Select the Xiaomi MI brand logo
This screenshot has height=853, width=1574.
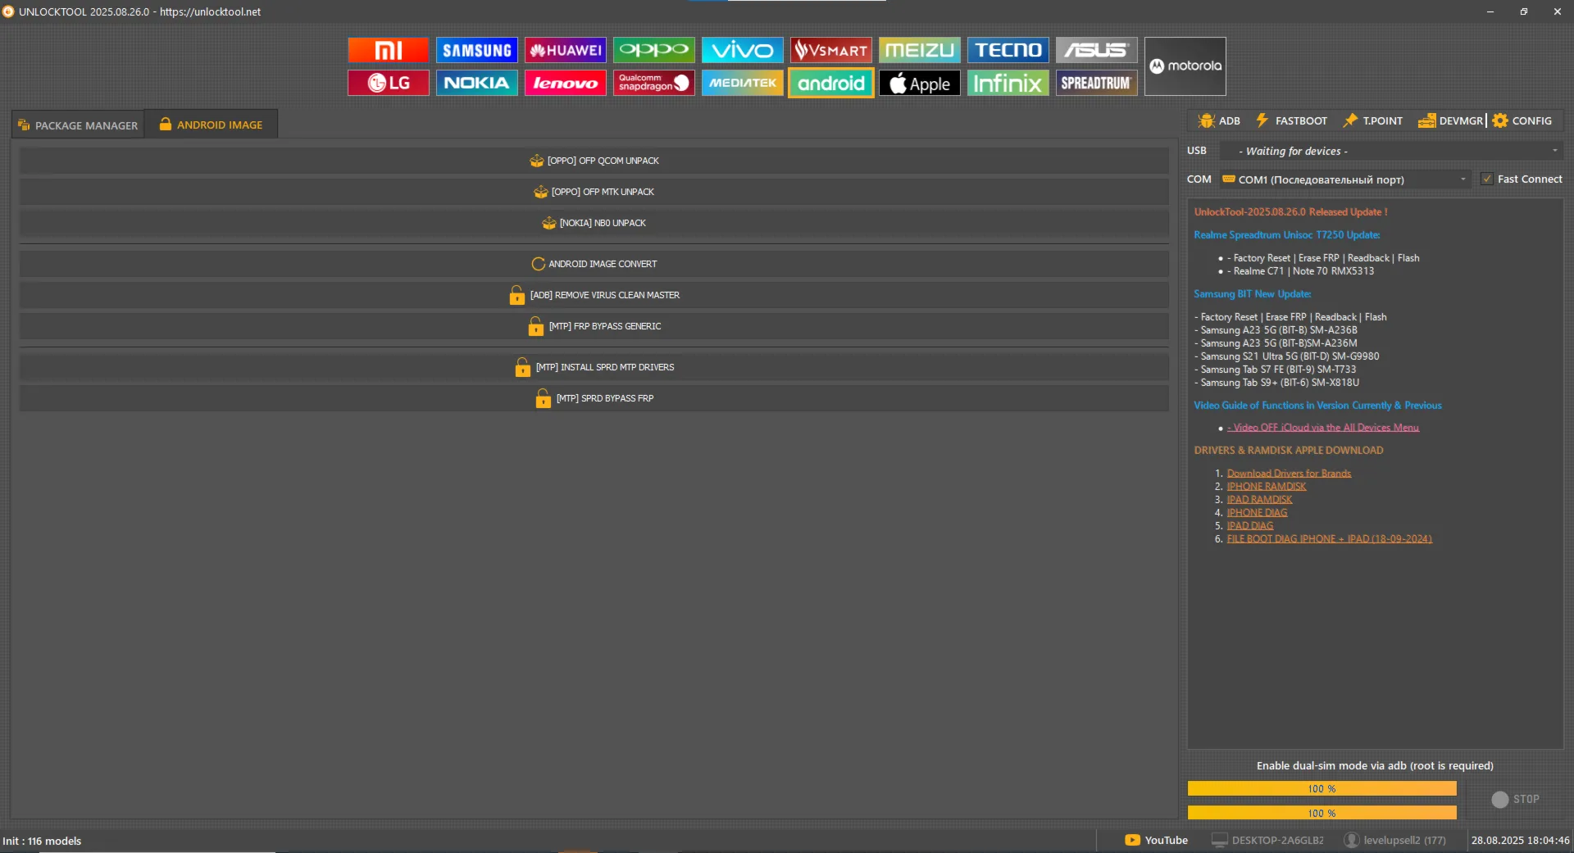388,50
